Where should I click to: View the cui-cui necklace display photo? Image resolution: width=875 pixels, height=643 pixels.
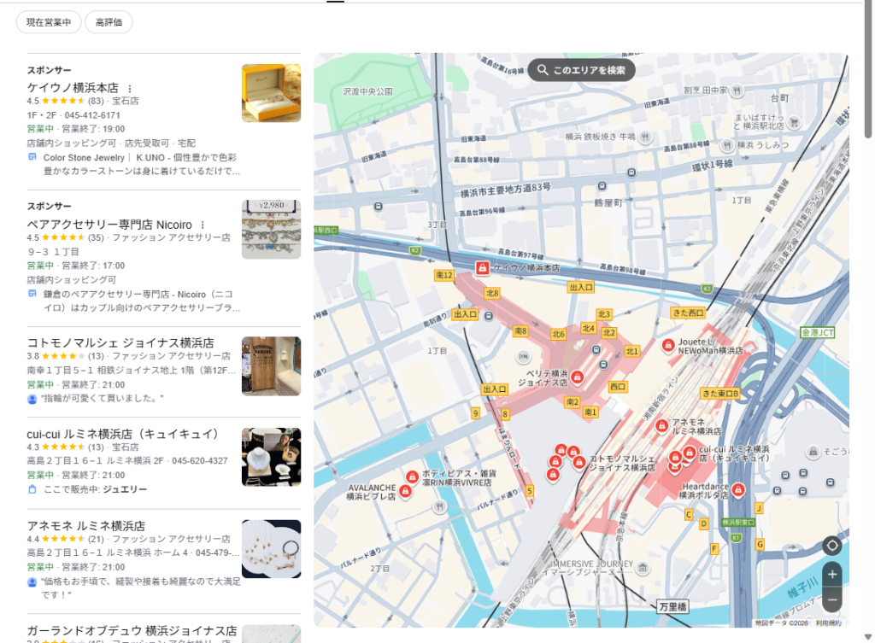click(x=271, y=458)
